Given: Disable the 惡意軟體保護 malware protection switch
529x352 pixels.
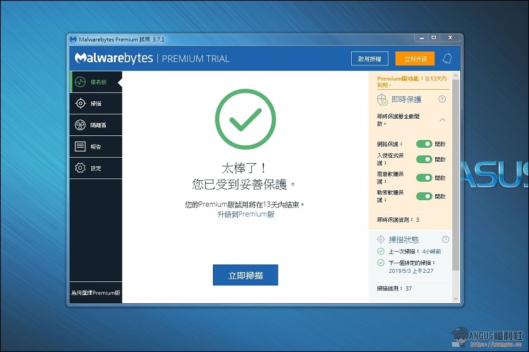Looking at the screenshot, I should 423,178.
